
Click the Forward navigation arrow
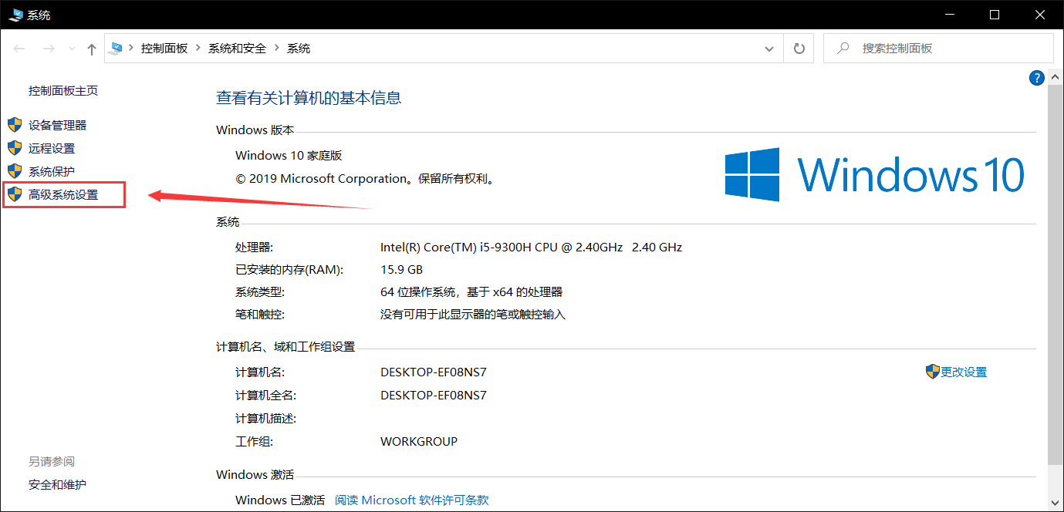(x=49, y=49)
